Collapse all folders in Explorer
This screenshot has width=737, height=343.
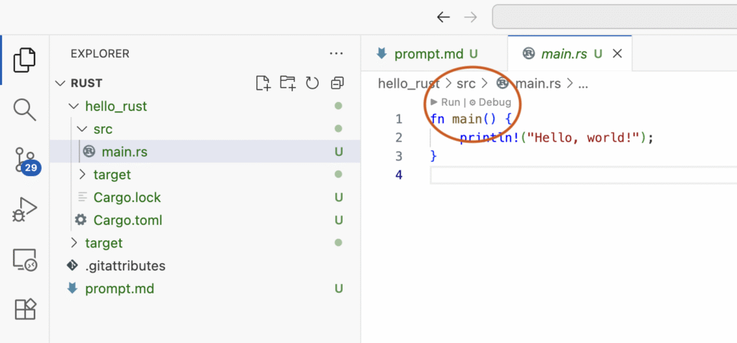pyautogui.click(x=336, y=83)
